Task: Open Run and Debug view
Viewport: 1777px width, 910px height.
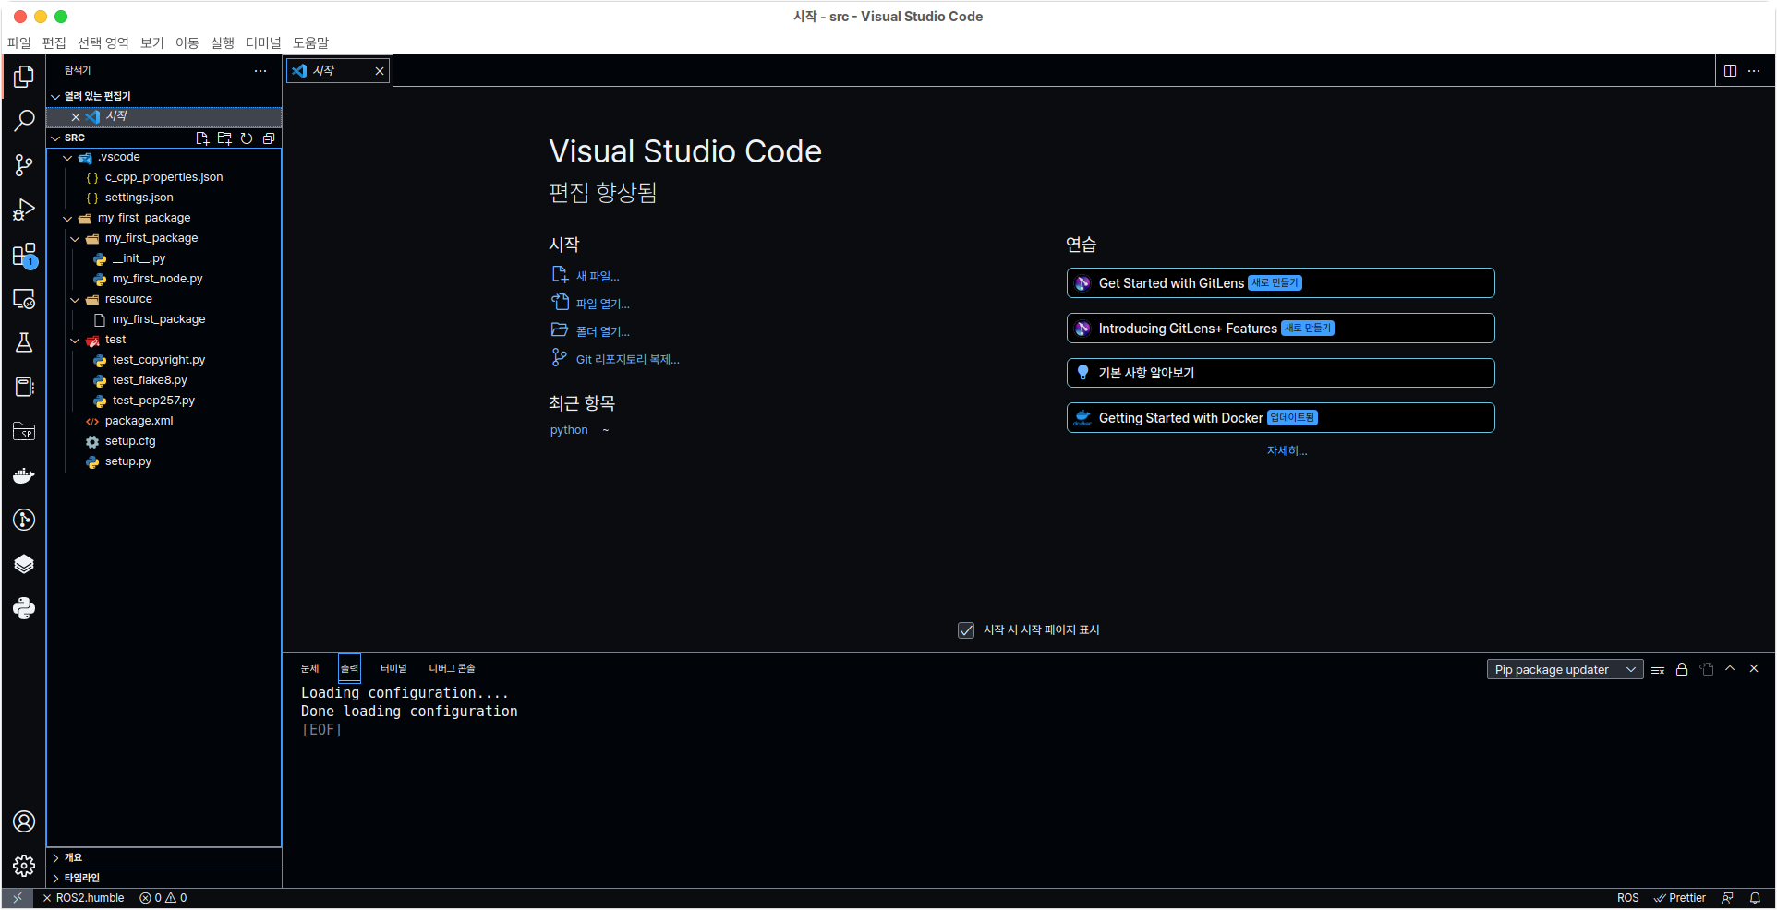Action: [24, 210]
